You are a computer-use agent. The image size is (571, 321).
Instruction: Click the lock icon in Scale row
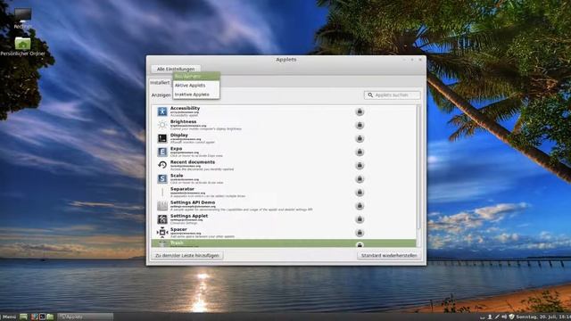(360, 179)
